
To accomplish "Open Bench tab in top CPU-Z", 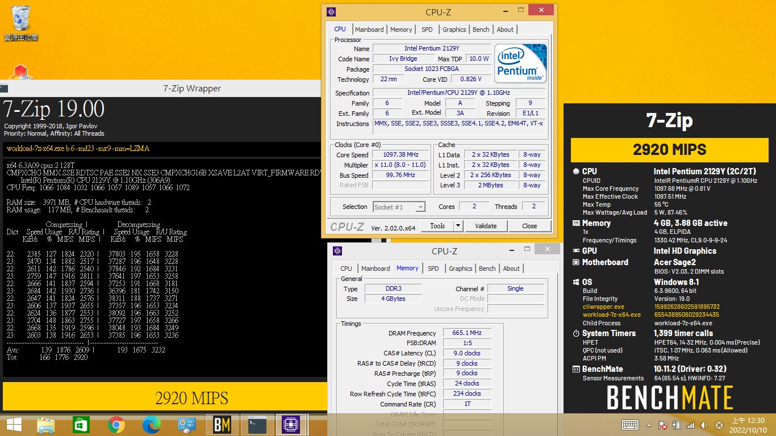I will (481, 30).
